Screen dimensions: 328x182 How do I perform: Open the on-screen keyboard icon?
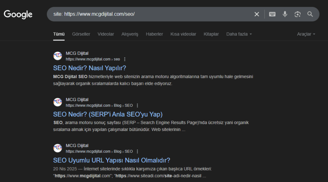click(x=272, y=14)
